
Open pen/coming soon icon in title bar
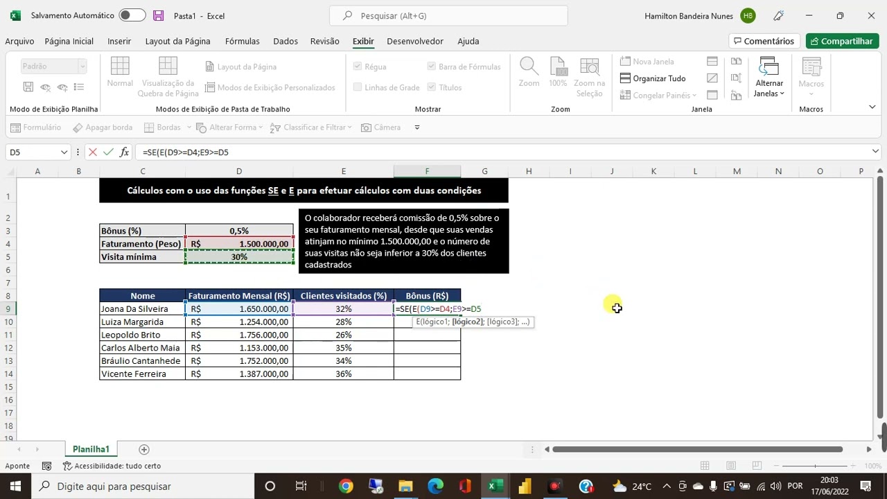pyautogui.click(x=778, y=15)
